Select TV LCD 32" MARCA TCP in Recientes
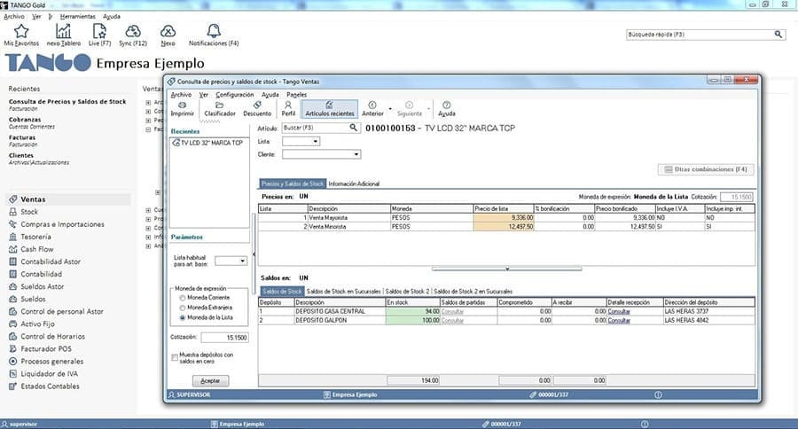 [x=207, y=143]
